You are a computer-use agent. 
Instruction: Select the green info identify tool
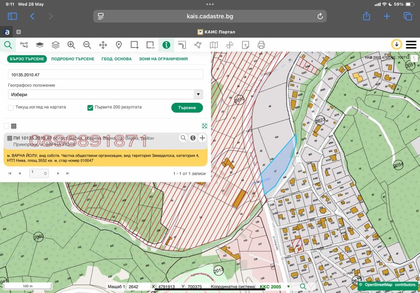point(166,45)
